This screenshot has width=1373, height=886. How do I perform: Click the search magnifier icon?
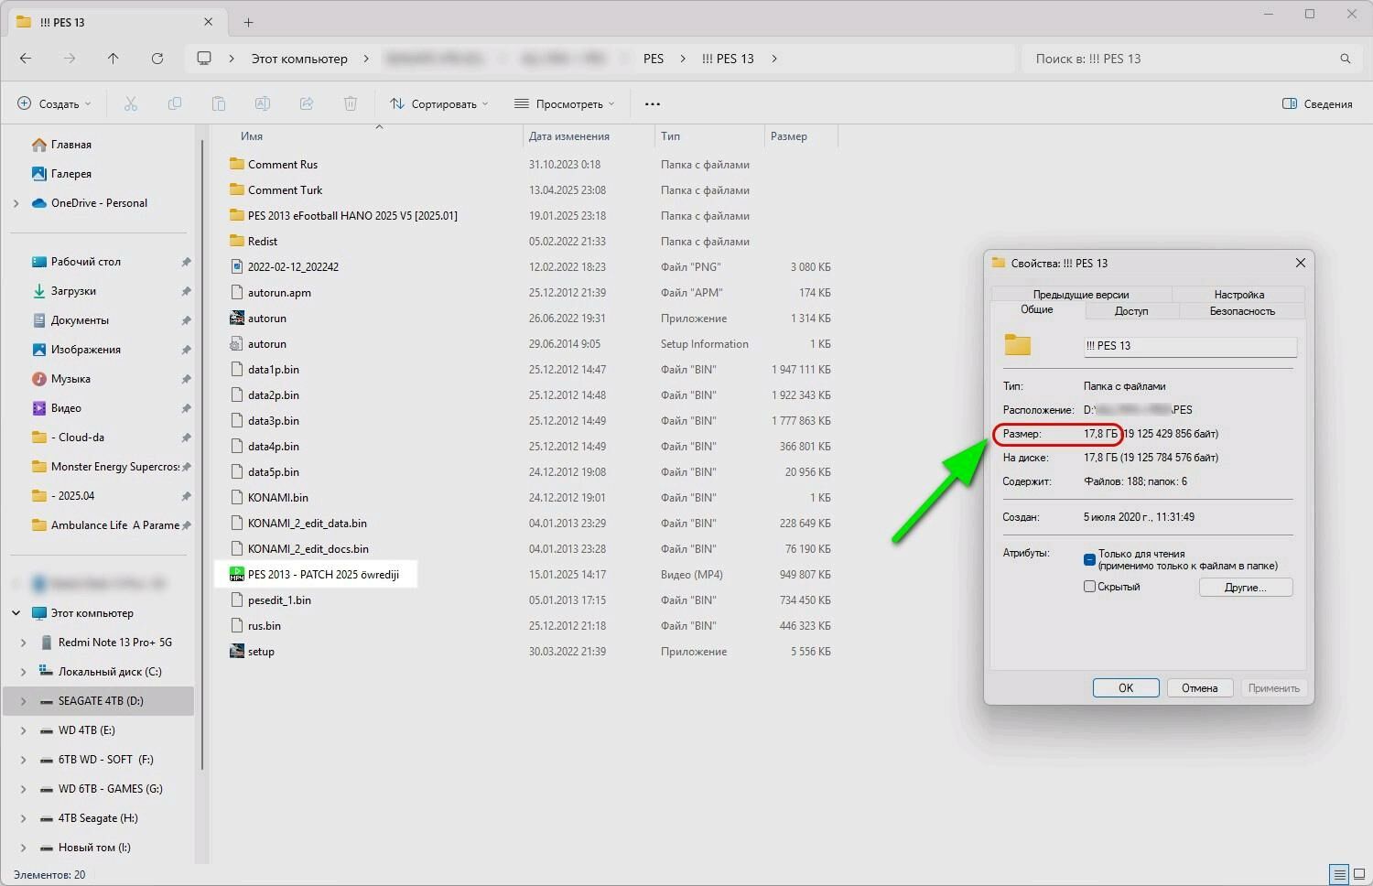click(x=1345, y=59)
